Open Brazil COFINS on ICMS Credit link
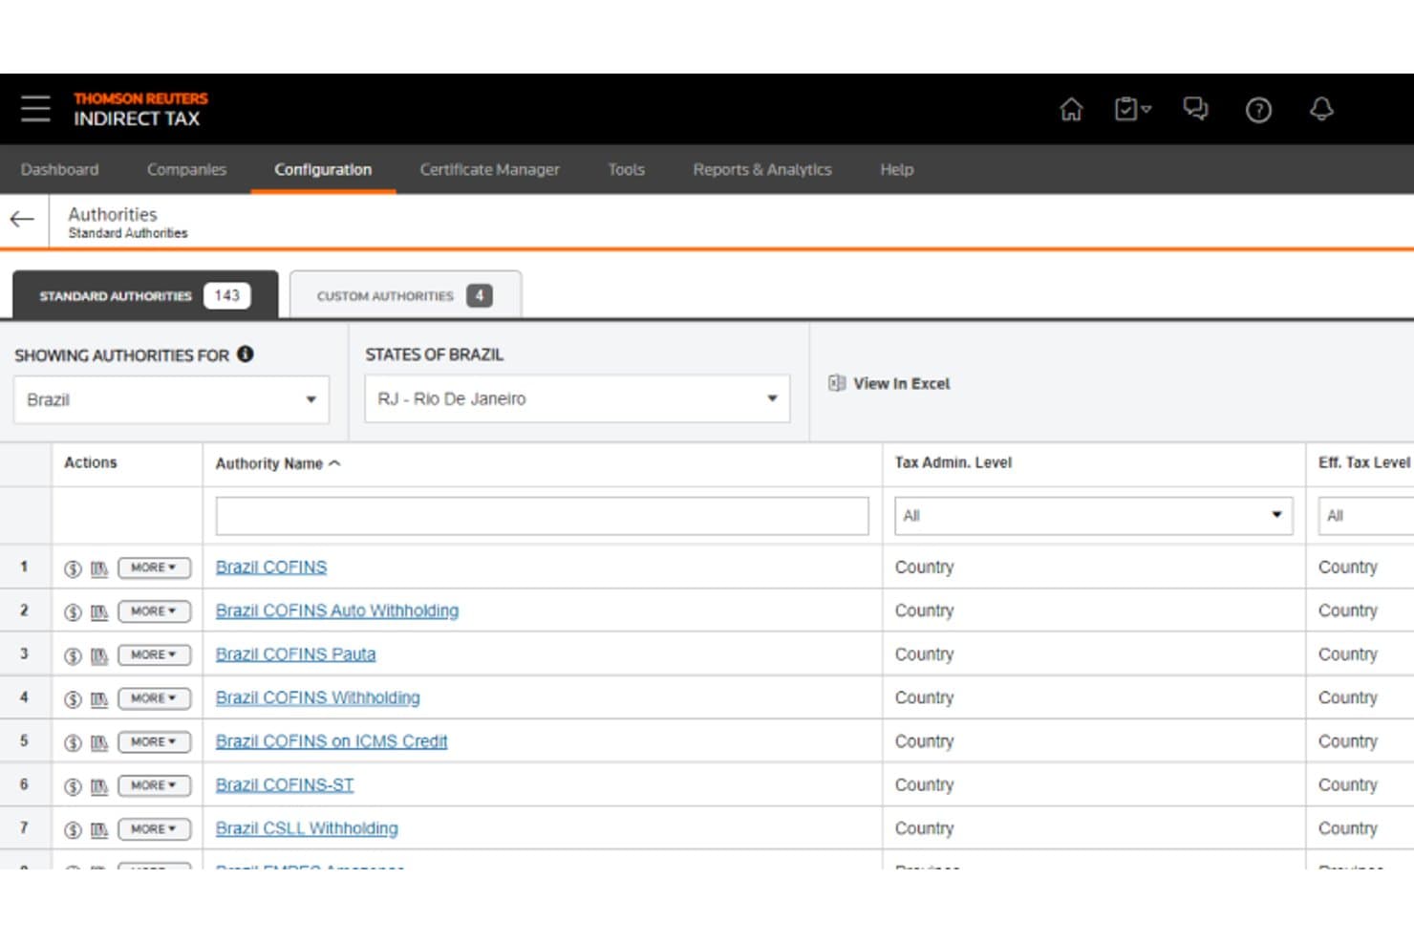 coord(332,741)
